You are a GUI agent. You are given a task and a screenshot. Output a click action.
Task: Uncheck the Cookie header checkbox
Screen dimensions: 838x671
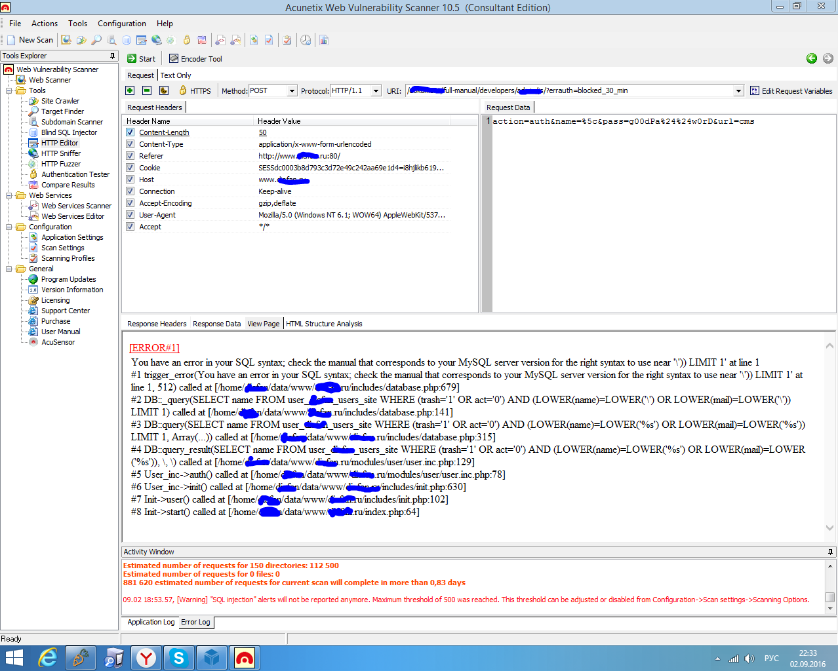click(x=130, y=168)
